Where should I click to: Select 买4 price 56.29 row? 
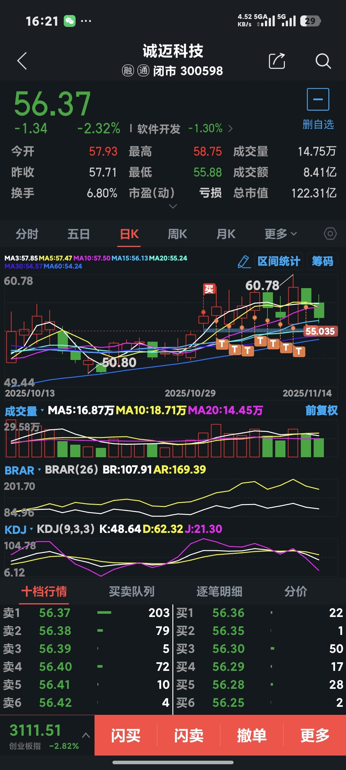pos(260,667)
